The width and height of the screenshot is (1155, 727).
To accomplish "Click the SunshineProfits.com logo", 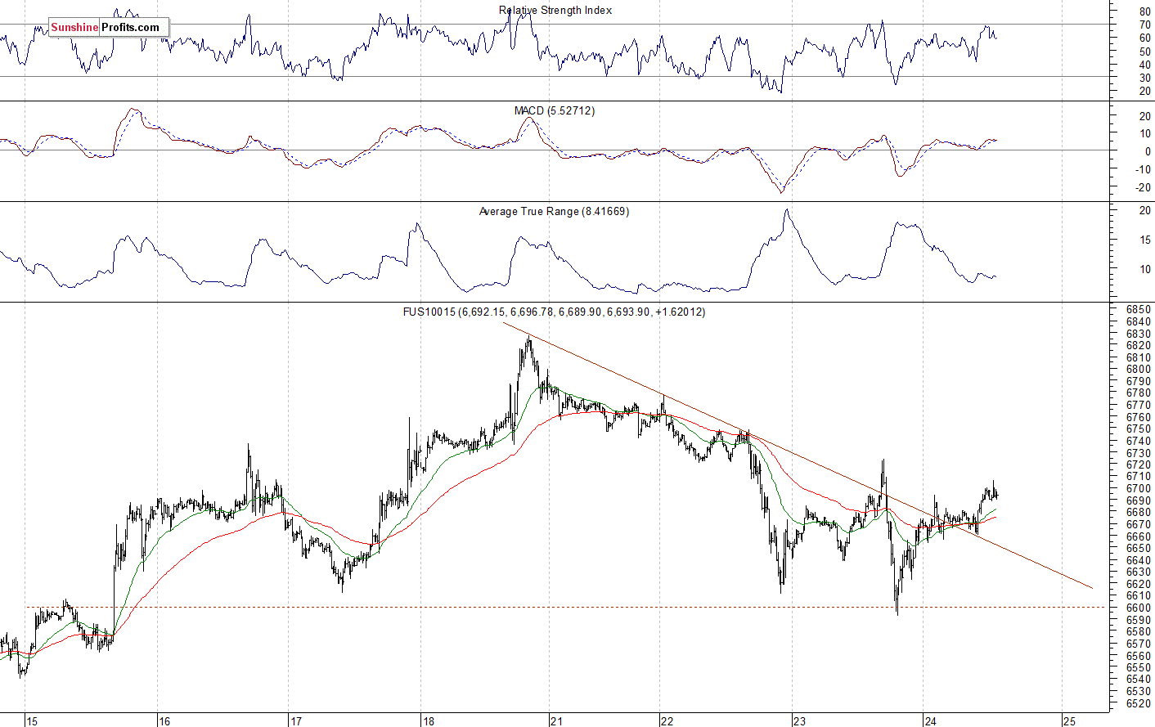I will click(109, 27).
